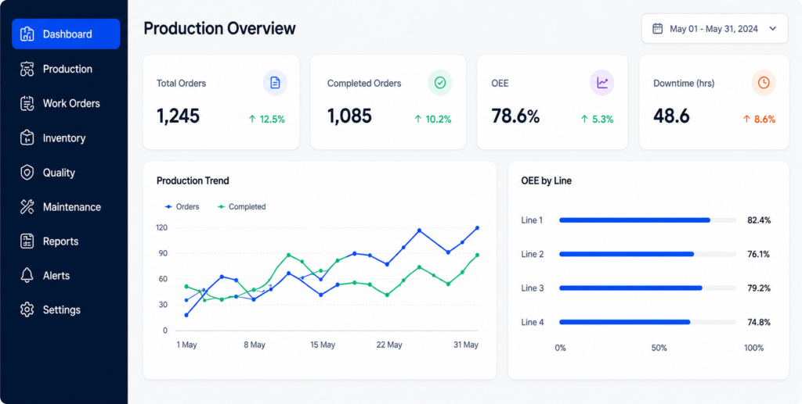This screenshot has height=404, width=802.
Task: Click the Inventory box icon
Action: (27, 138)
